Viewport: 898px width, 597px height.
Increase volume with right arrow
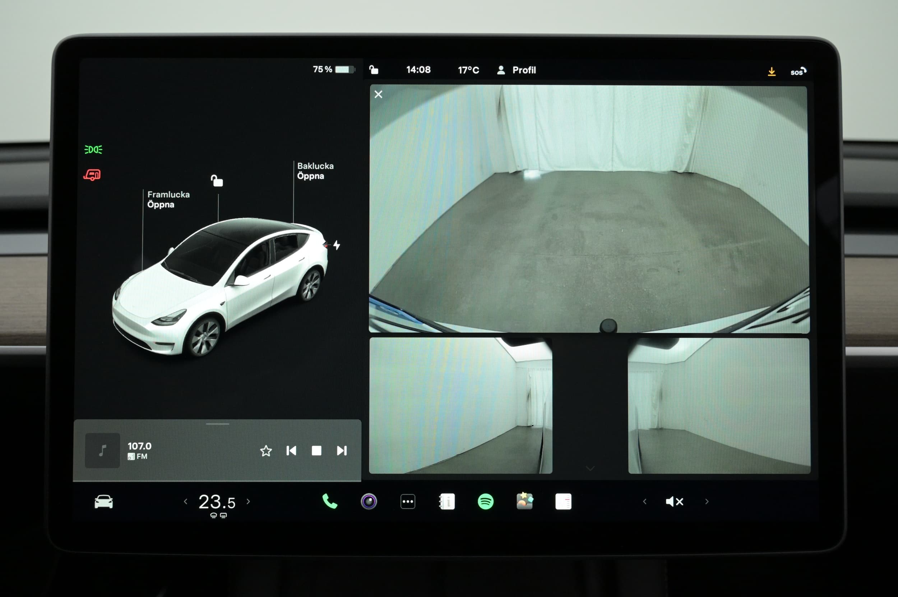point(707,502)
